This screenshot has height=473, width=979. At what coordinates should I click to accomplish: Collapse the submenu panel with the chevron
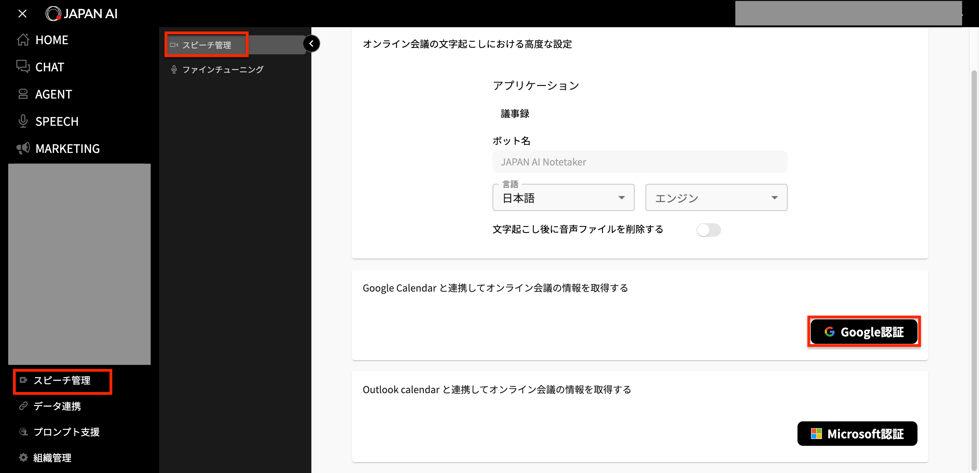312,43
